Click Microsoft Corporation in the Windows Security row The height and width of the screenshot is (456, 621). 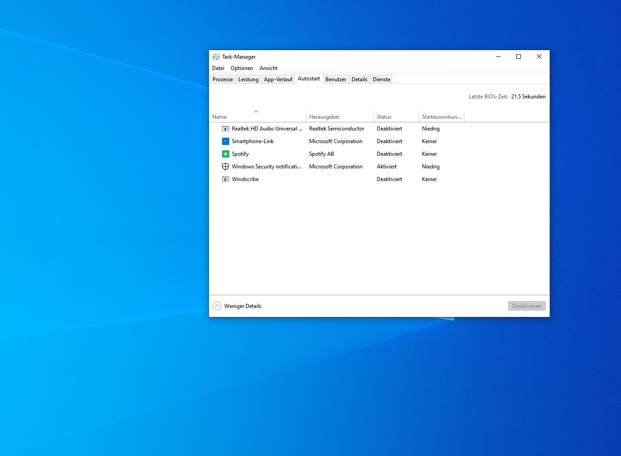click(x=336, y=167)
